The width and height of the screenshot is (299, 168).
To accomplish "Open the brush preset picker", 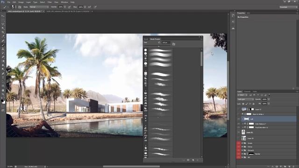I will [13, 7].
